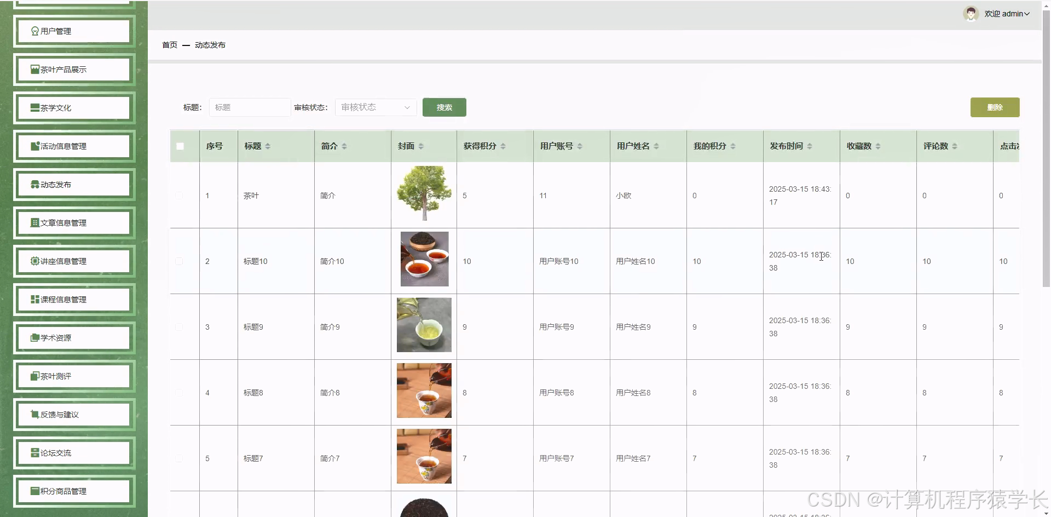Screen dimensions: 1051x517
Task: Open the 审核状态 dropdown
Action: (x=376, y=107)
